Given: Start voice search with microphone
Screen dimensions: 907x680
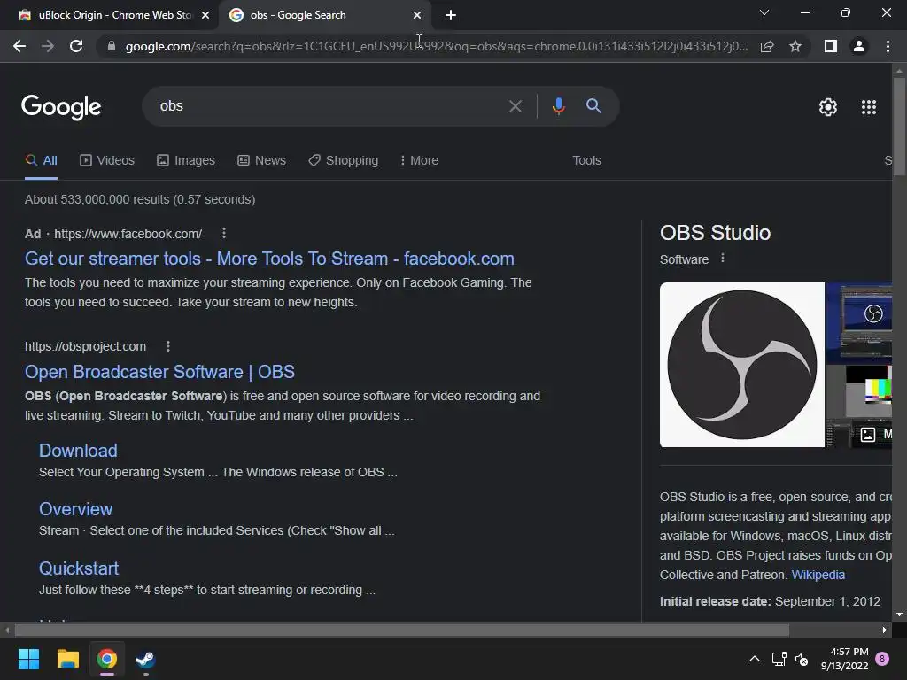Looking at the screenshot, I should point(558,106).
